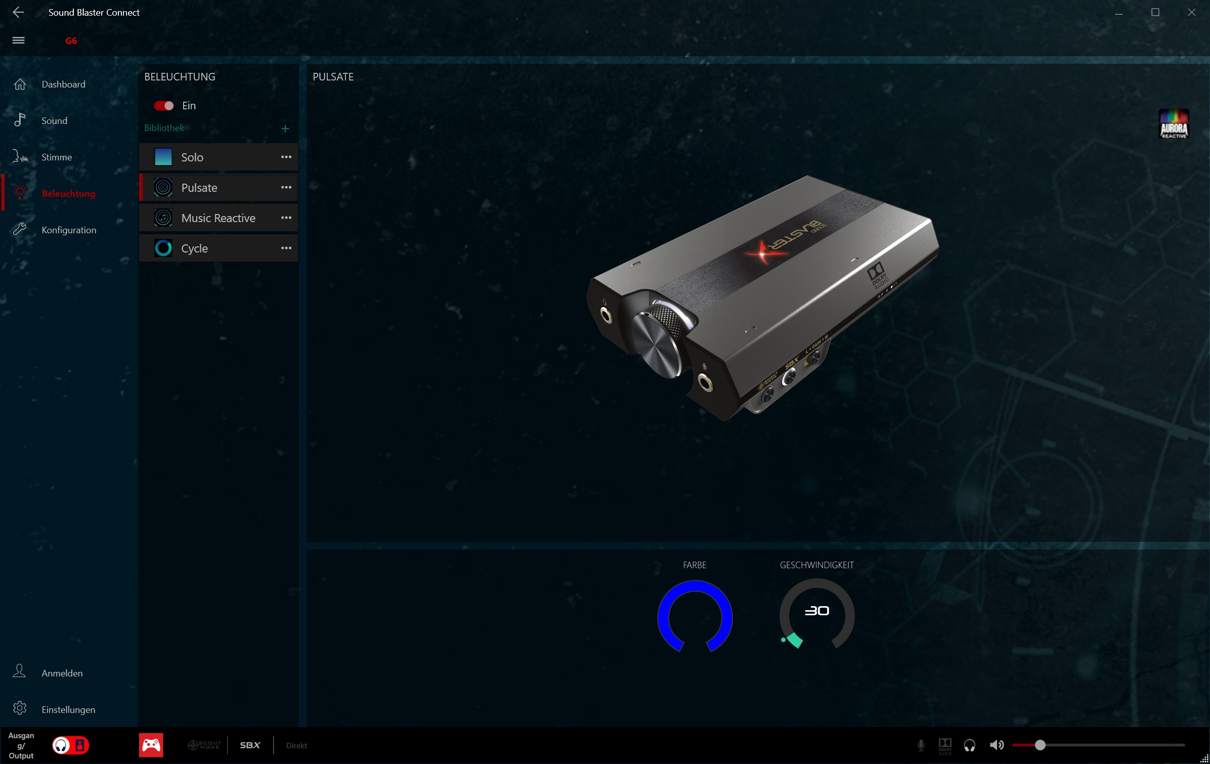
Task: Click the microphone icon in bottom bar
Action: [921, 745]
